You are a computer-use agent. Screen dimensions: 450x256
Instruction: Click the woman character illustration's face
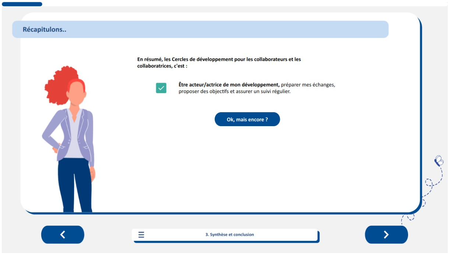coord(76,94)
